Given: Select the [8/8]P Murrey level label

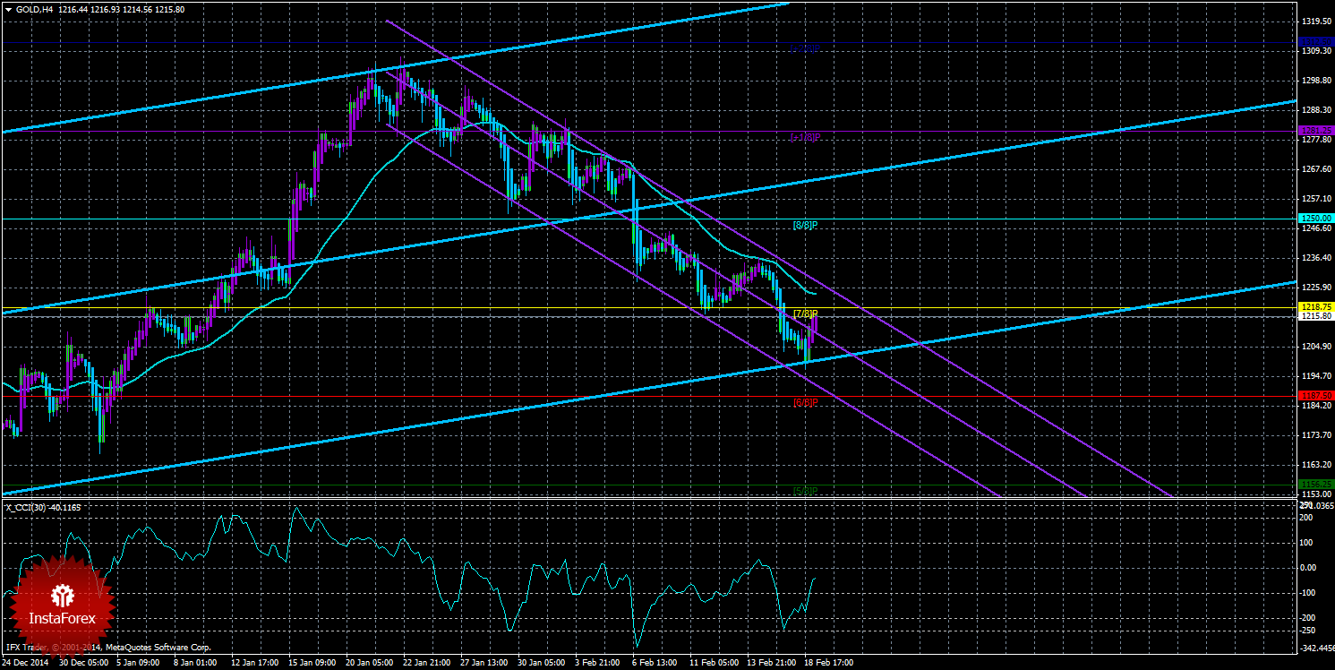Looking at the screenshot, I should [807, 225].
